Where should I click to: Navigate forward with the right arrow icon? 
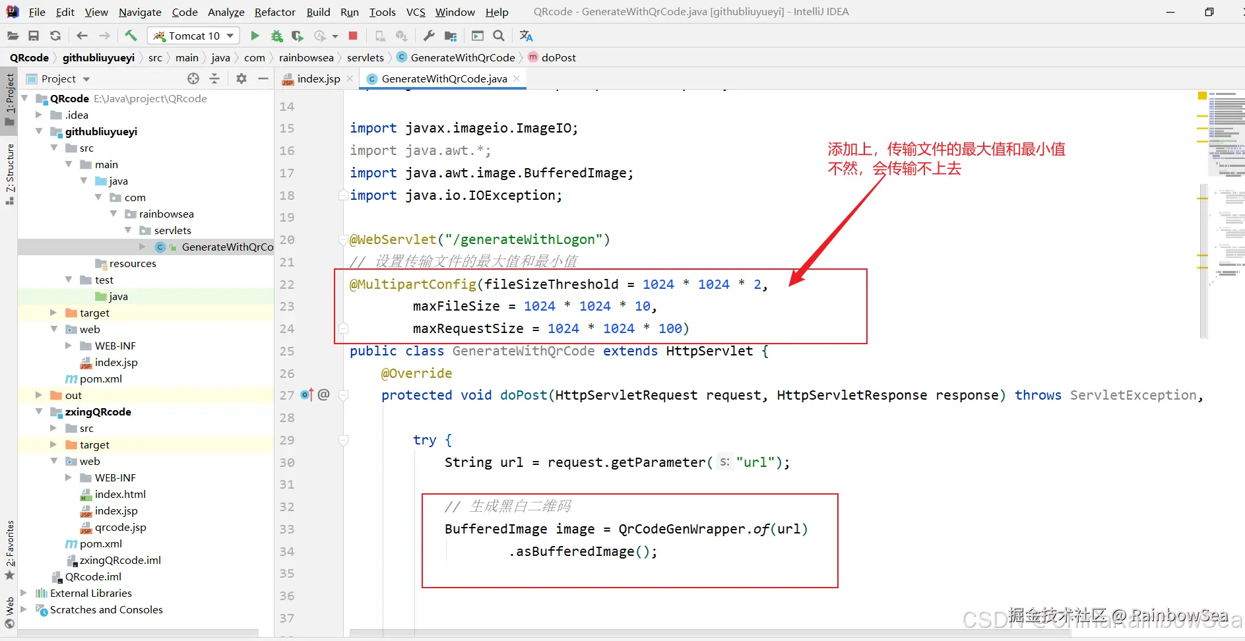click(x=104, y=36)
